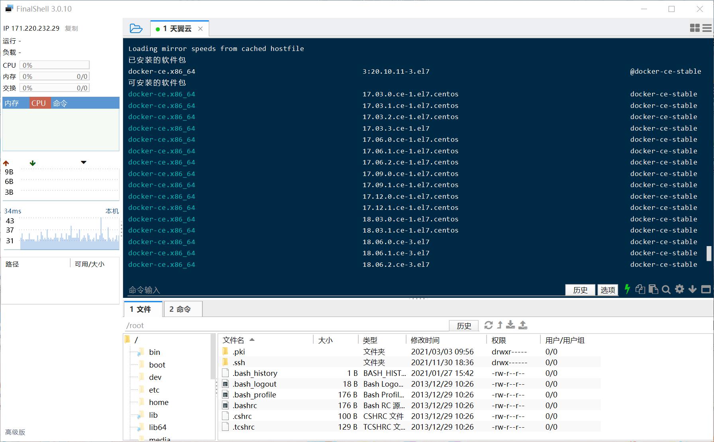Open terminal settings gear icon
714x442 pixels.
tap(680, 289)
